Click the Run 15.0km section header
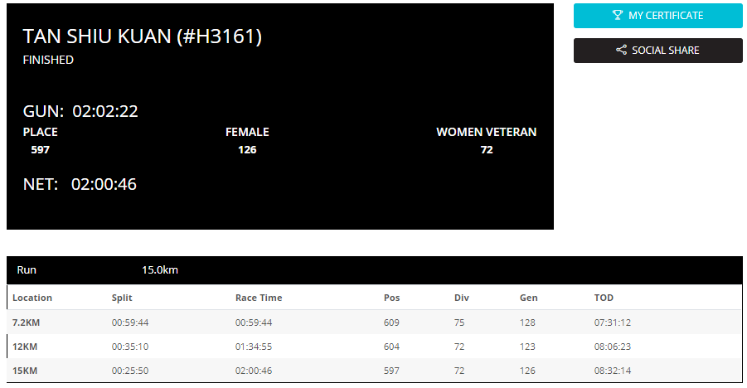The width and height of the screenshot is (747, 388). tap(375, 269)
